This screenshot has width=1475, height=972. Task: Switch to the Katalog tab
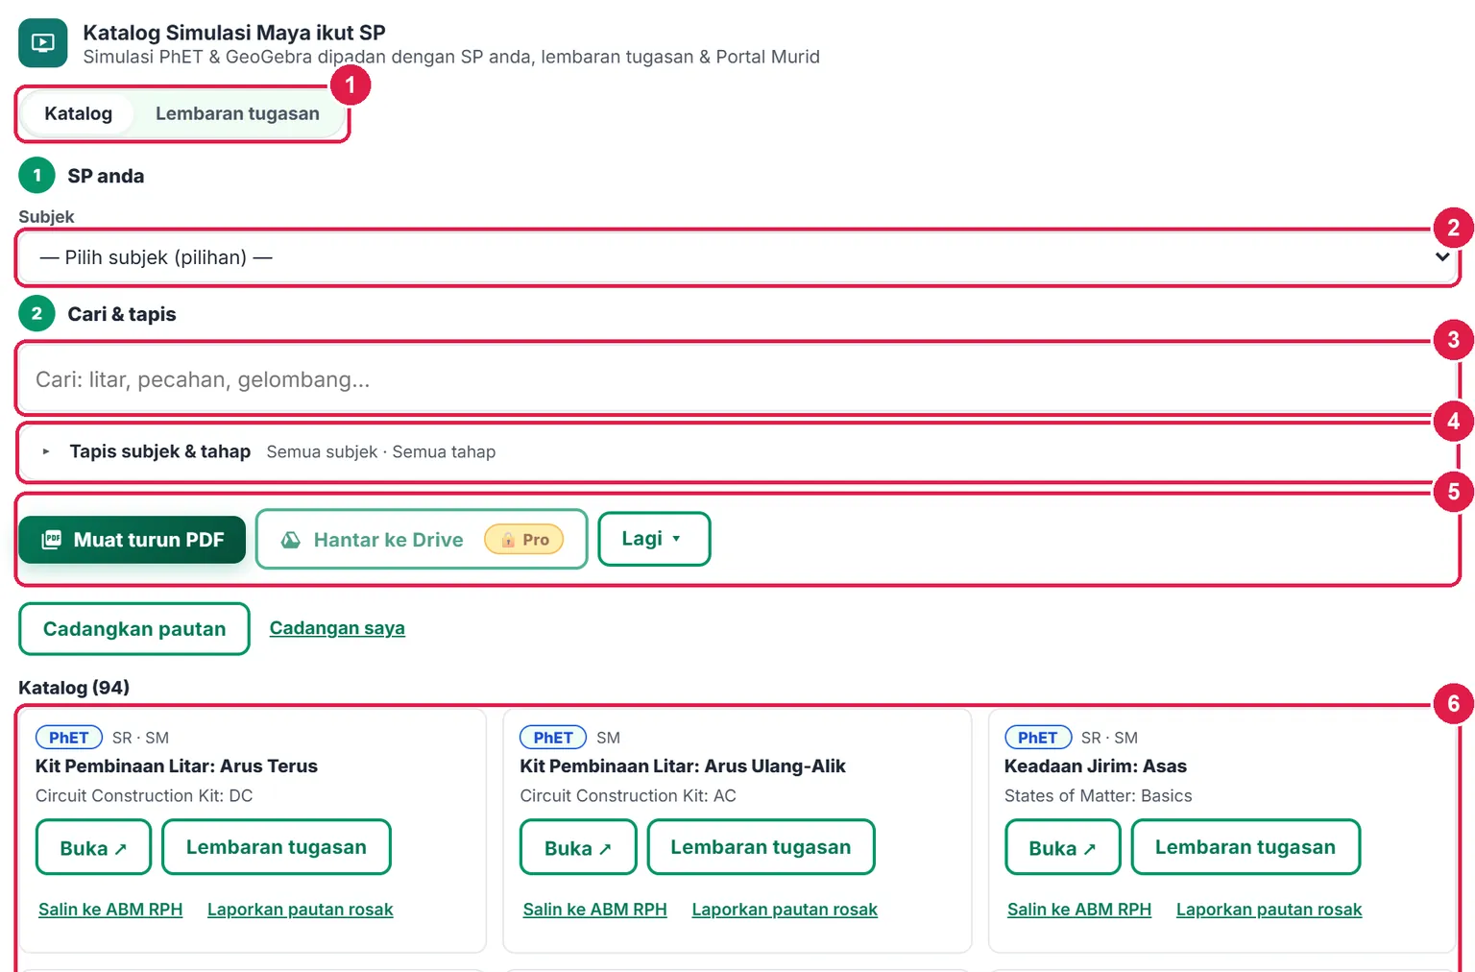coord(79,113)
